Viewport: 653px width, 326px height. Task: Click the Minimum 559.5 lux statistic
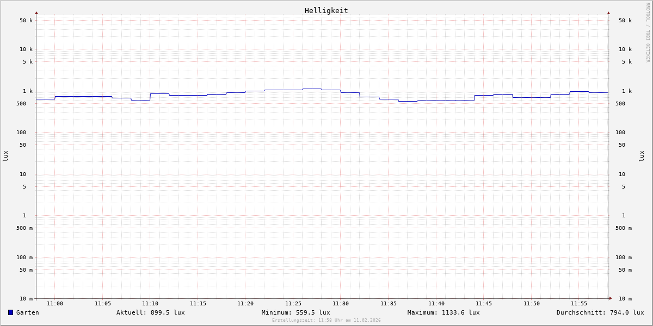click(295, 312)
